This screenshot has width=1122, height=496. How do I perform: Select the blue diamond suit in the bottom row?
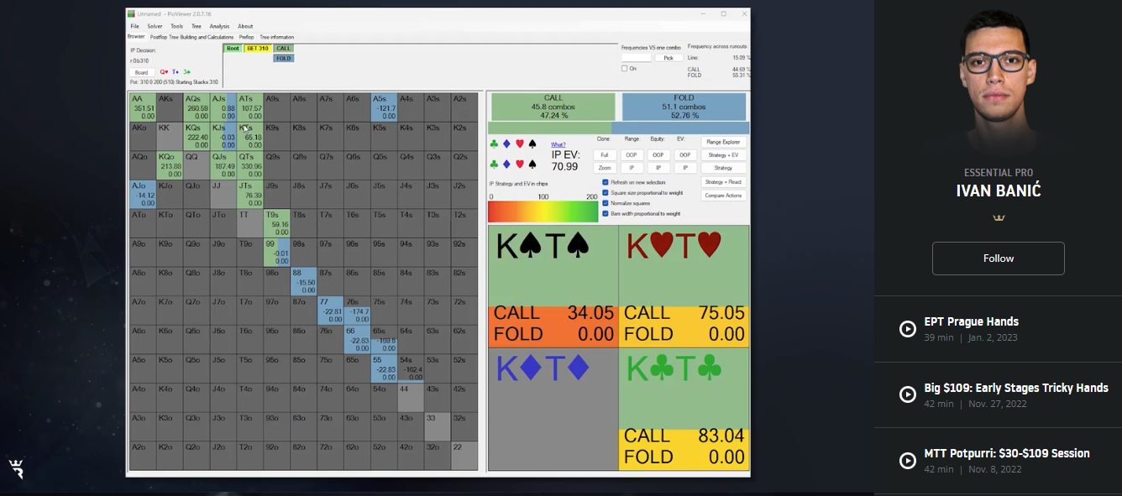[x=506, y=164]
